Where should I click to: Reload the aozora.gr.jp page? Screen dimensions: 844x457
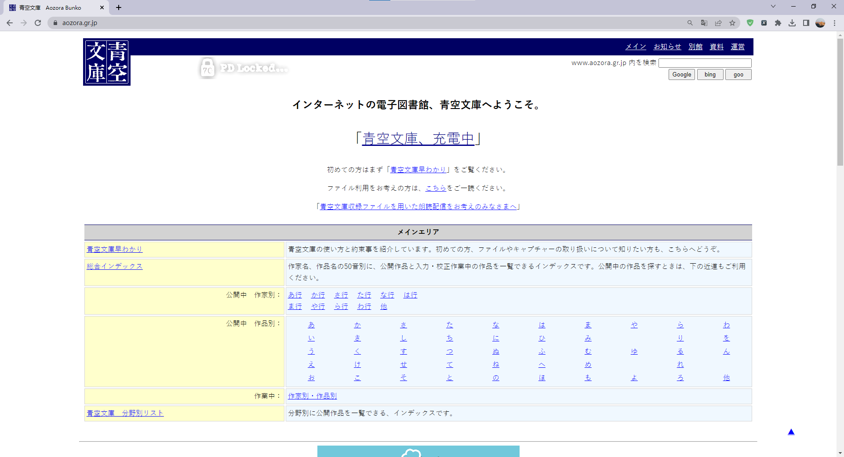pos(38,23)
